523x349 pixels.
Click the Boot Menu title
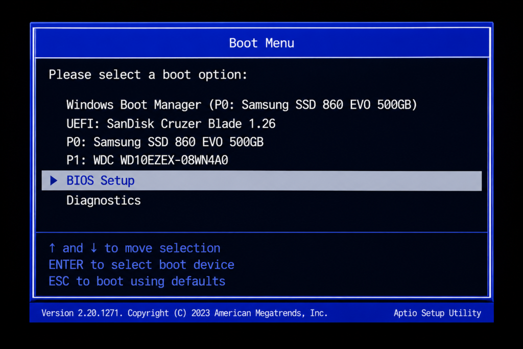(261, 43)
